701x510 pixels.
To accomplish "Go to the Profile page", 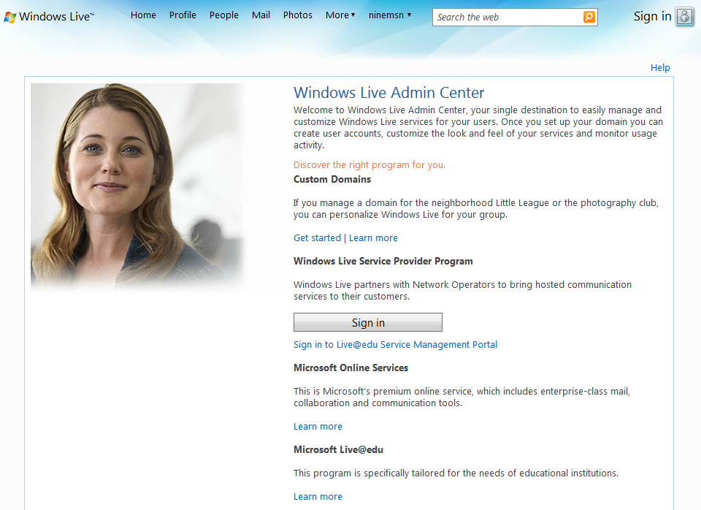I will (183, 15).
